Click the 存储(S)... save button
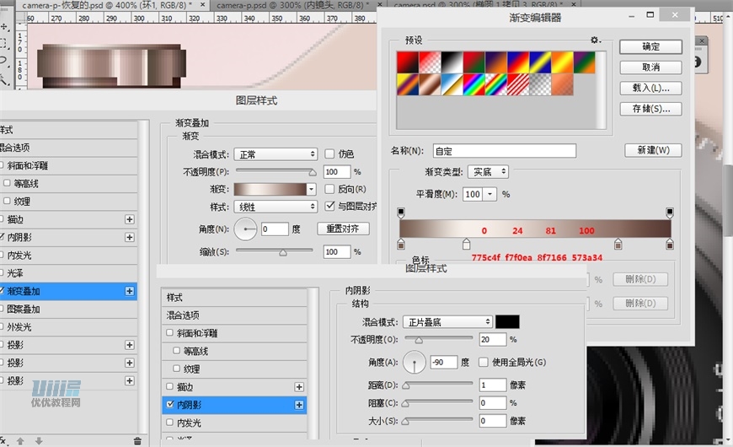The width and height of the screenshot is (733, 447). [x=650, y=109]
